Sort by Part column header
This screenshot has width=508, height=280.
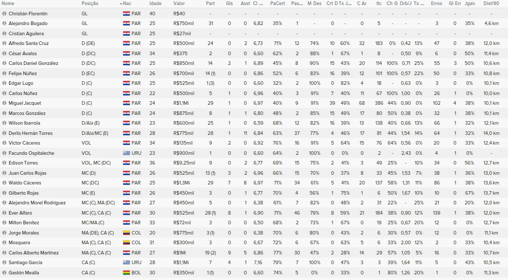(210, 4)
